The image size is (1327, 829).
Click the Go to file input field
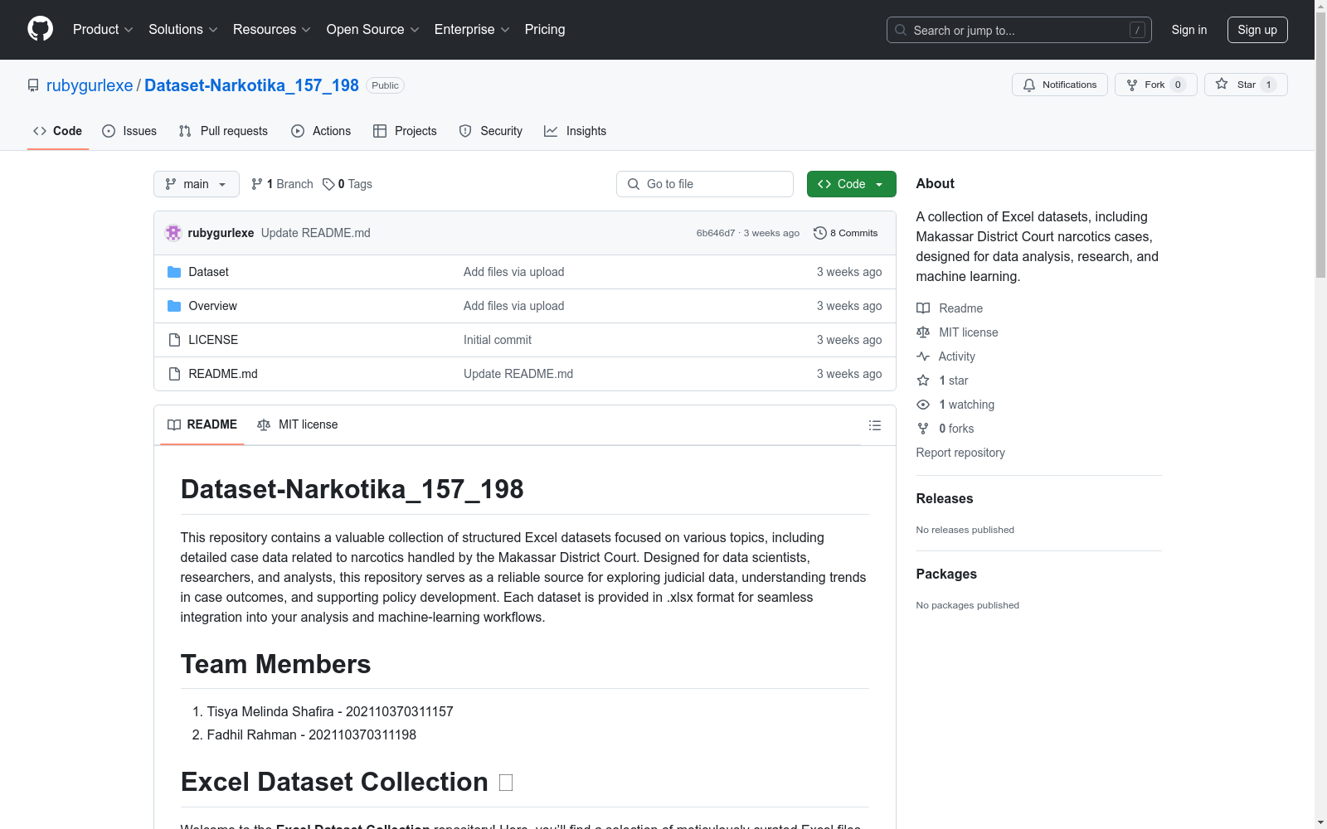[x=705, y=184]
